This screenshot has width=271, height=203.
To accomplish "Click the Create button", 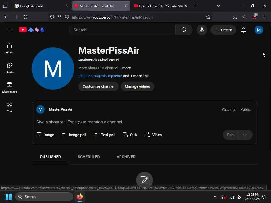I will [x=223, y=30].
